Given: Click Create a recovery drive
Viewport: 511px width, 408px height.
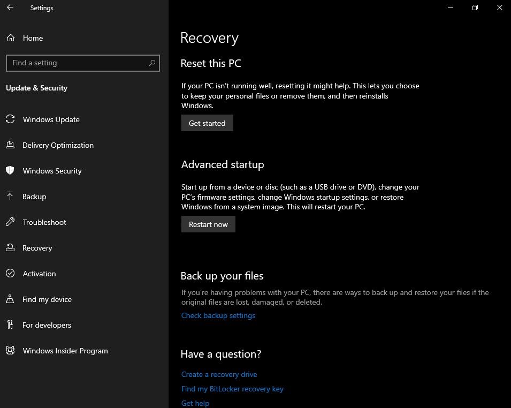Looking at the screenshot, I should (219, 374).
